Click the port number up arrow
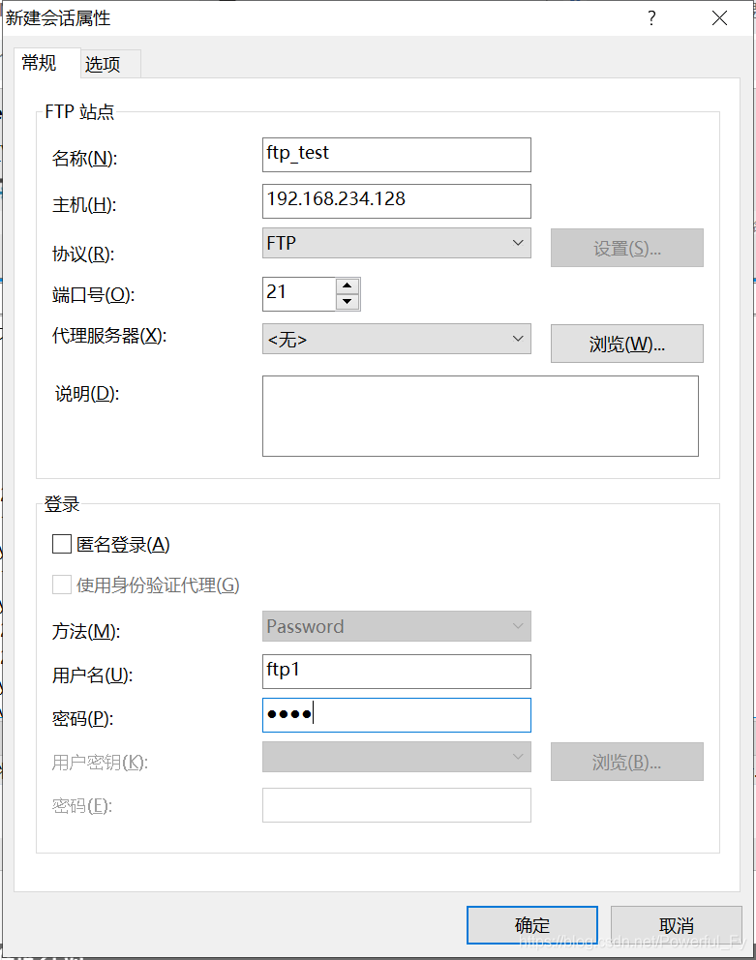Image resolution: width=756 pixels, height=960 pixels. click(347, 286)
